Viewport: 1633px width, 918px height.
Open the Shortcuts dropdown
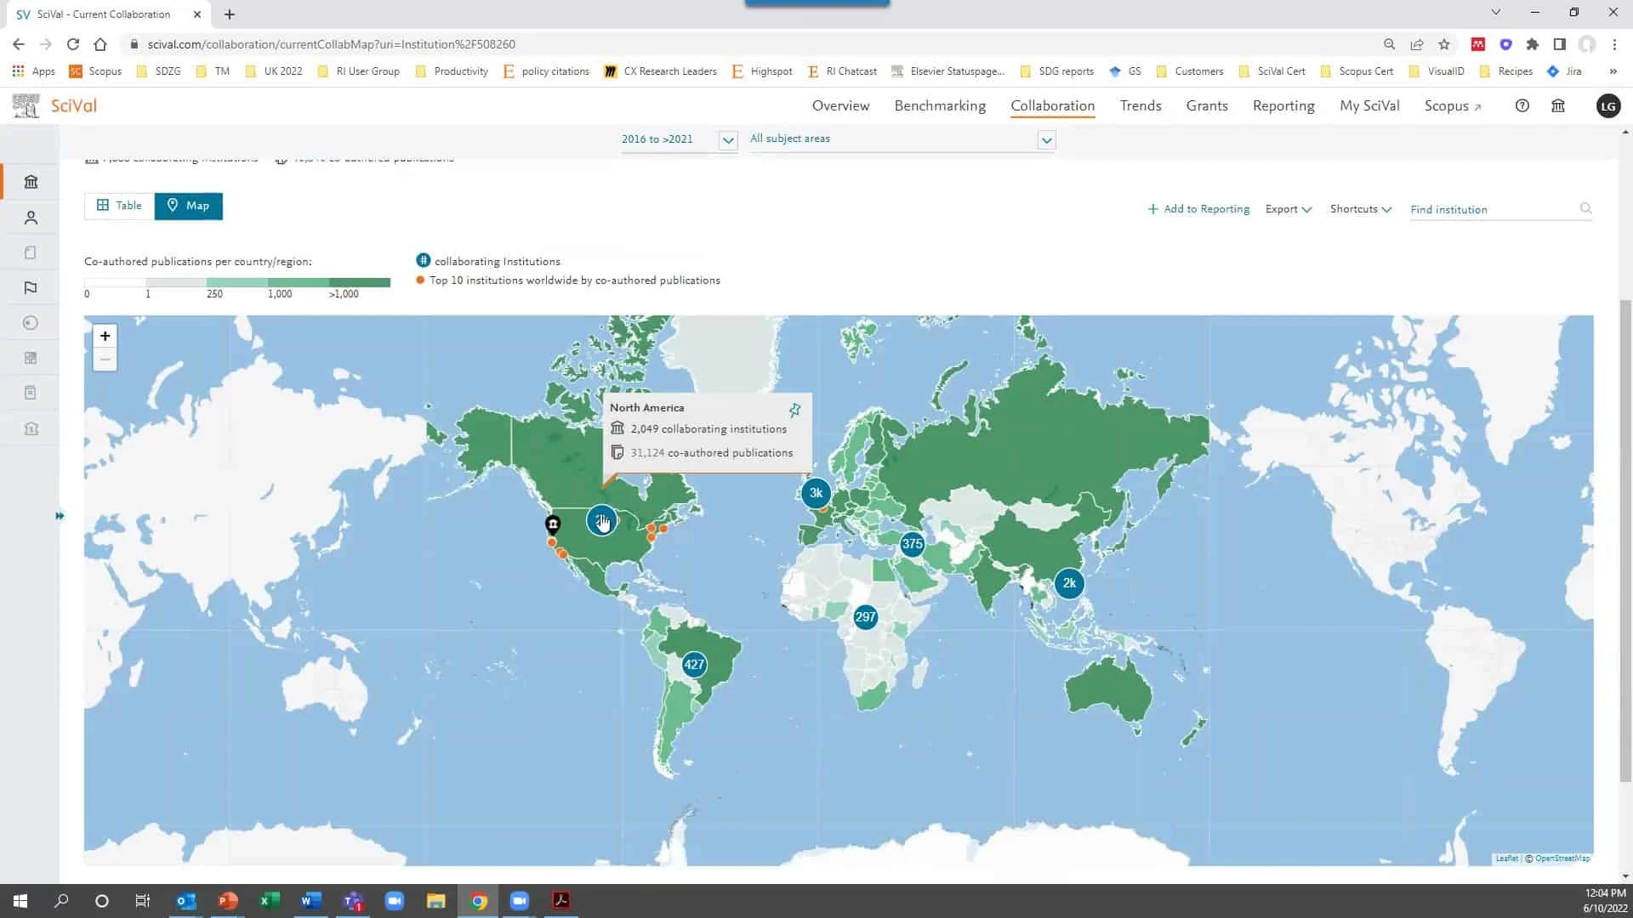(1360, 209)
